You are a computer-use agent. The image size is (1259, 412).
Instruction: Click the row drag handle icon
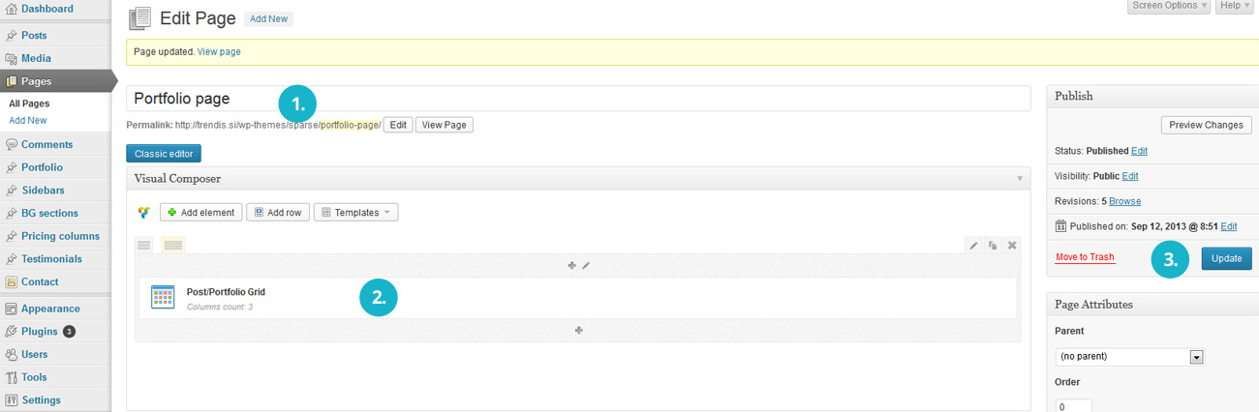144,245
